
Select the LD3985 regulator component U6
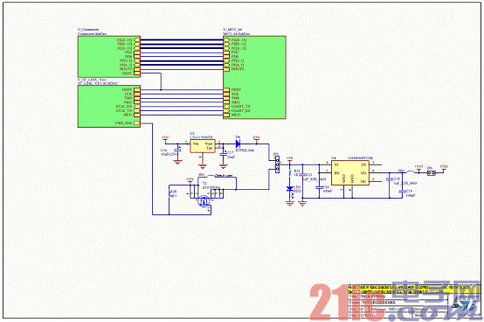[x=350, y=173]
